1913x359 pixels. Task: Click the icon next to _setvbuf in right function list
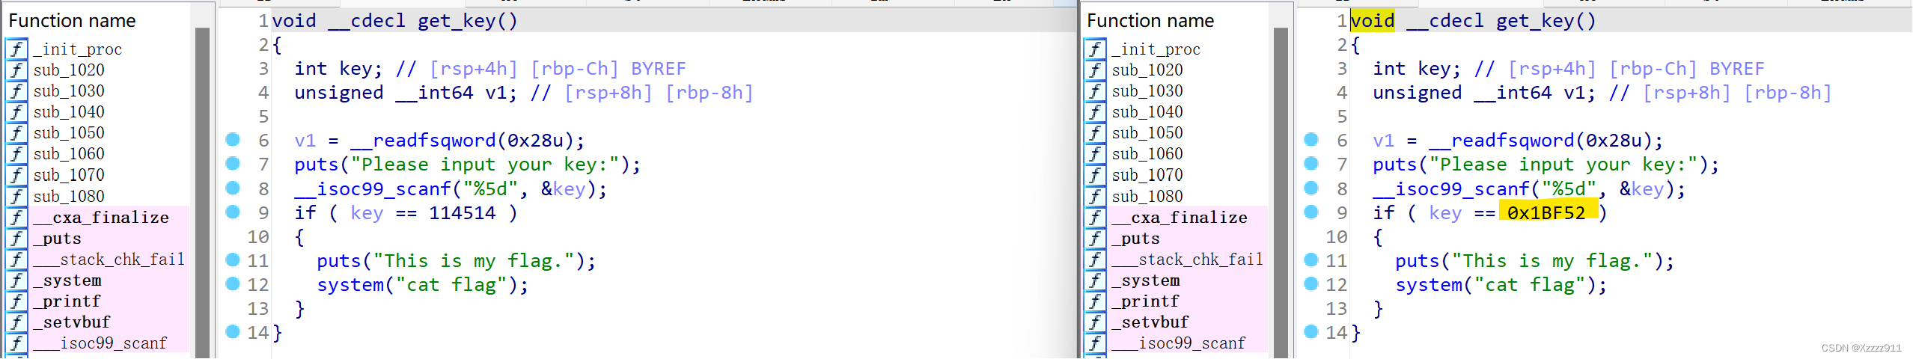(1095, 322)
